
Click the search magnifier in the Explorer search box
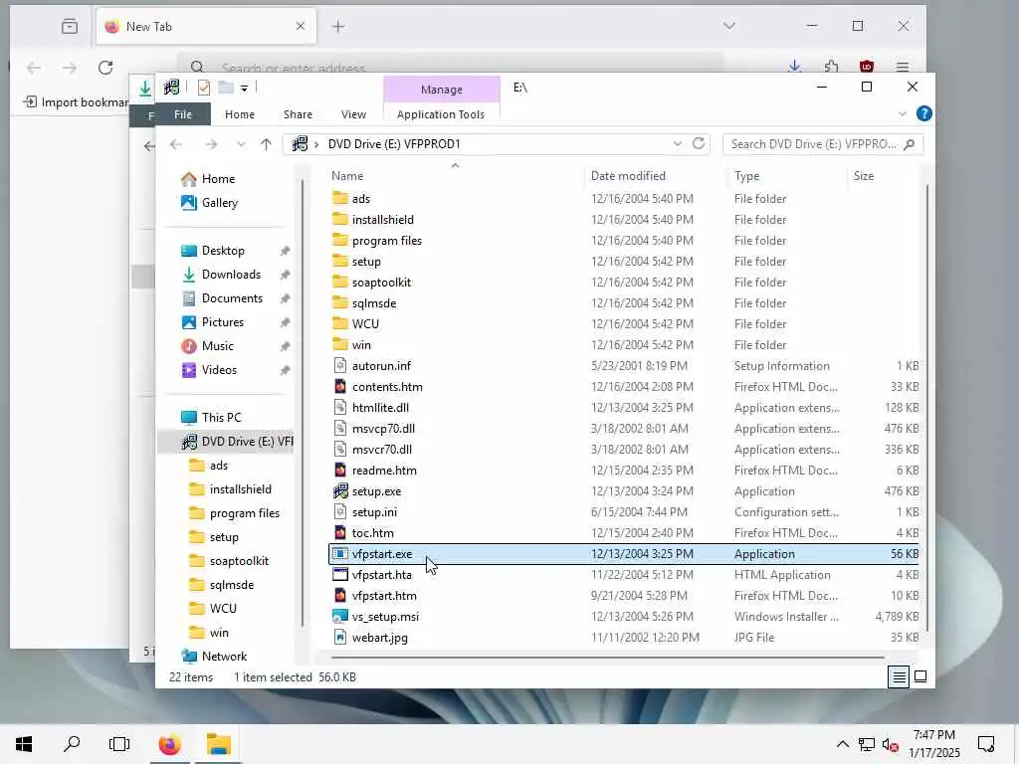click(x=910, y=144)
